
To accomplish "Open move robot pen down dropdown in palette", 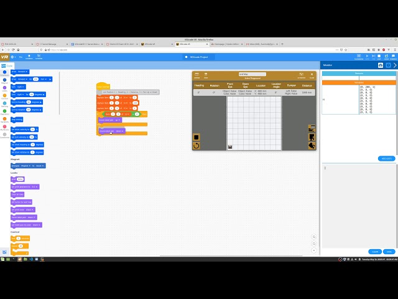I will (x=31, y=217).
